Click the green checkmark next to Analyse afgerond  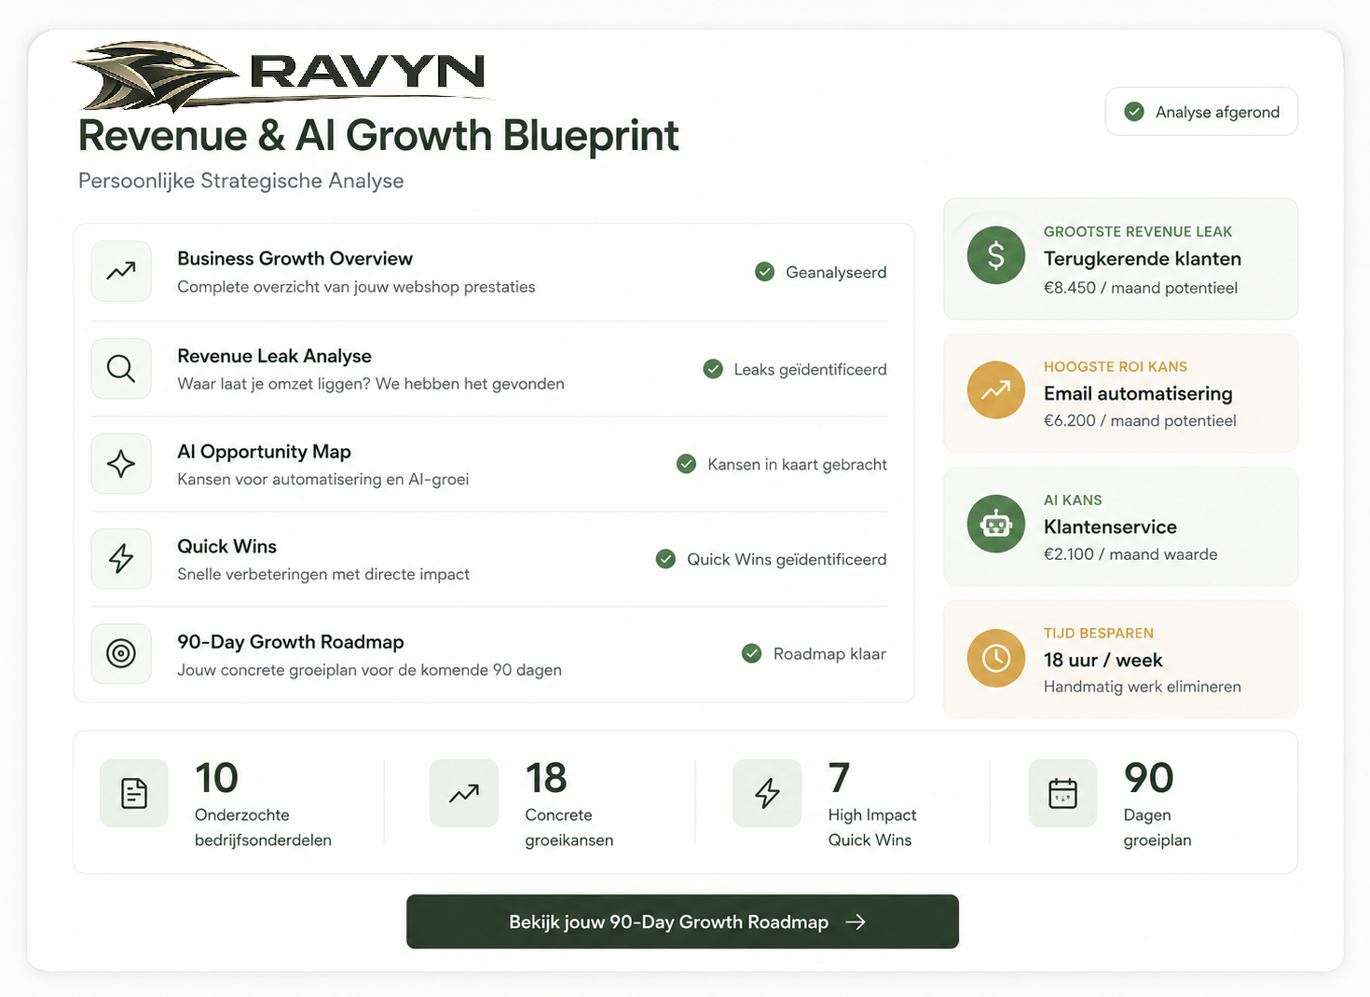click(x=1134, y=112)
